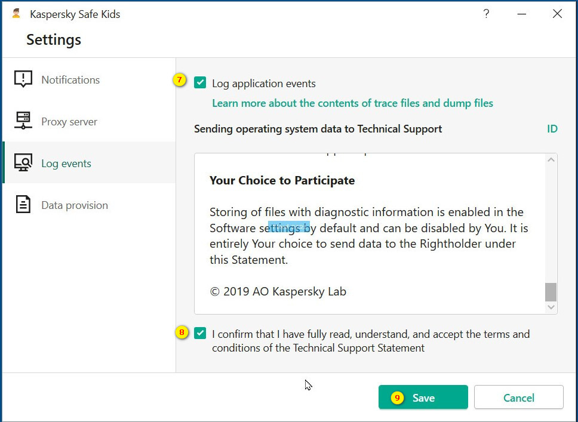Switch to the Proxy server section
This screenshot has width=578, height=422.
69,121
